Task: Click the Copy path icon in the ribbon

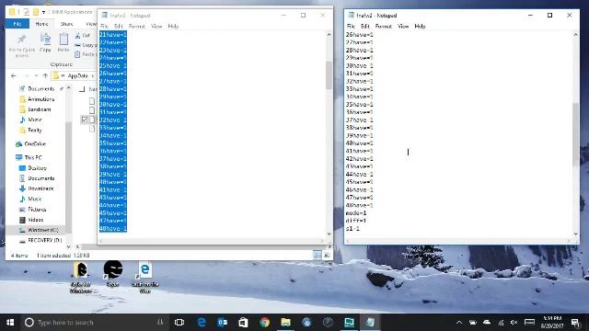Action: 77,45
